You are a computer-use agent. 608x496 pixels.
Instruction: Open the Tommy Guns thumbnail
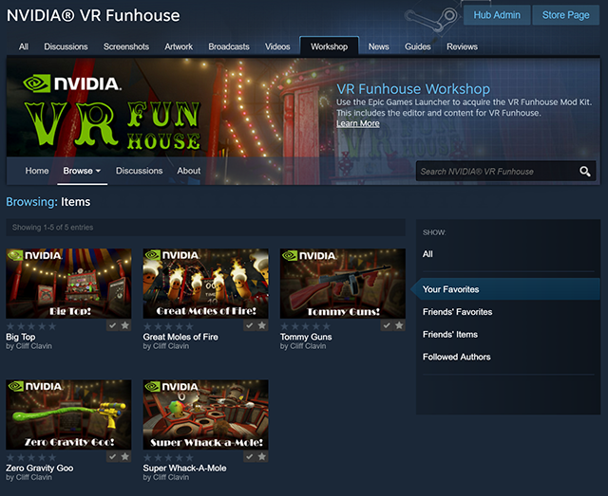[343, 284]
